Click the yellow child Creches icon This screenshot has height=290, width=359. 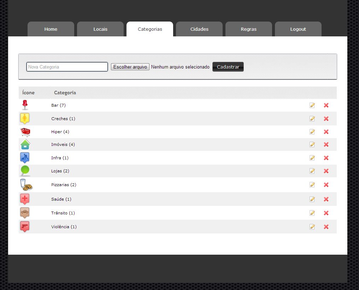coord(25,119)
